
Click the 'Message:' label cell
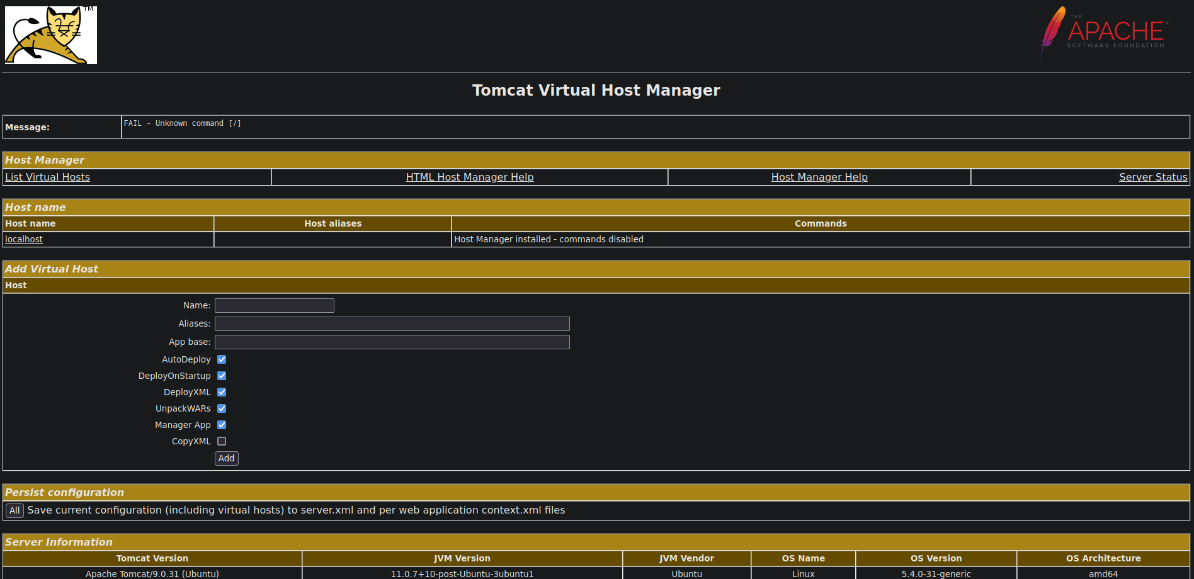(62, 126)
